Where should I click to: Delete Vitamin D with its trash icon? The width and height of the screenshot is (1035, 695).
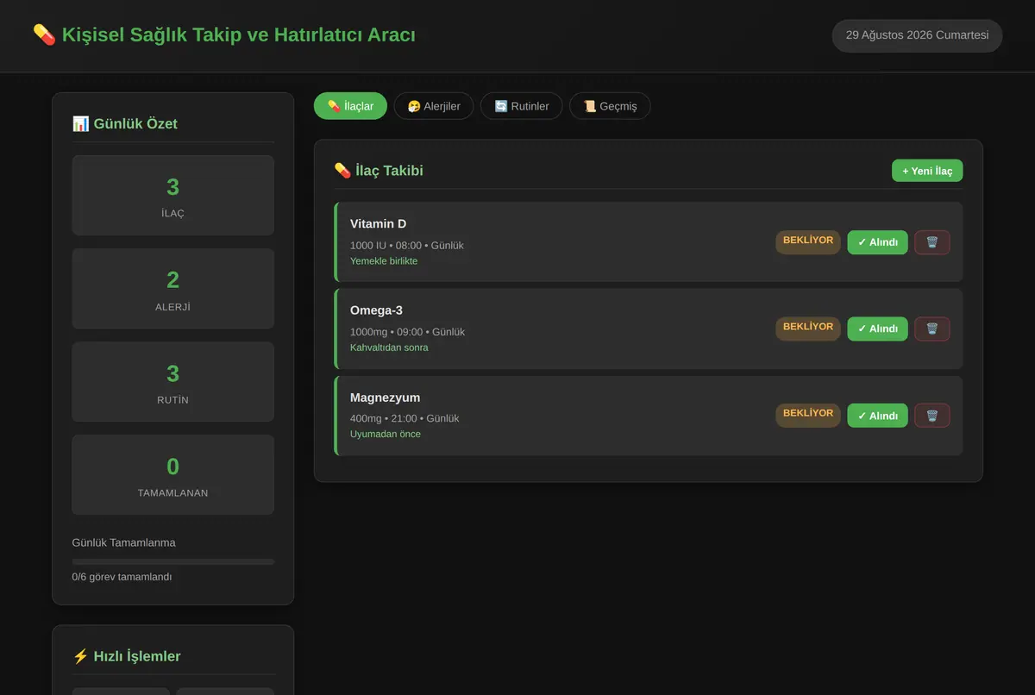point(931,242)
